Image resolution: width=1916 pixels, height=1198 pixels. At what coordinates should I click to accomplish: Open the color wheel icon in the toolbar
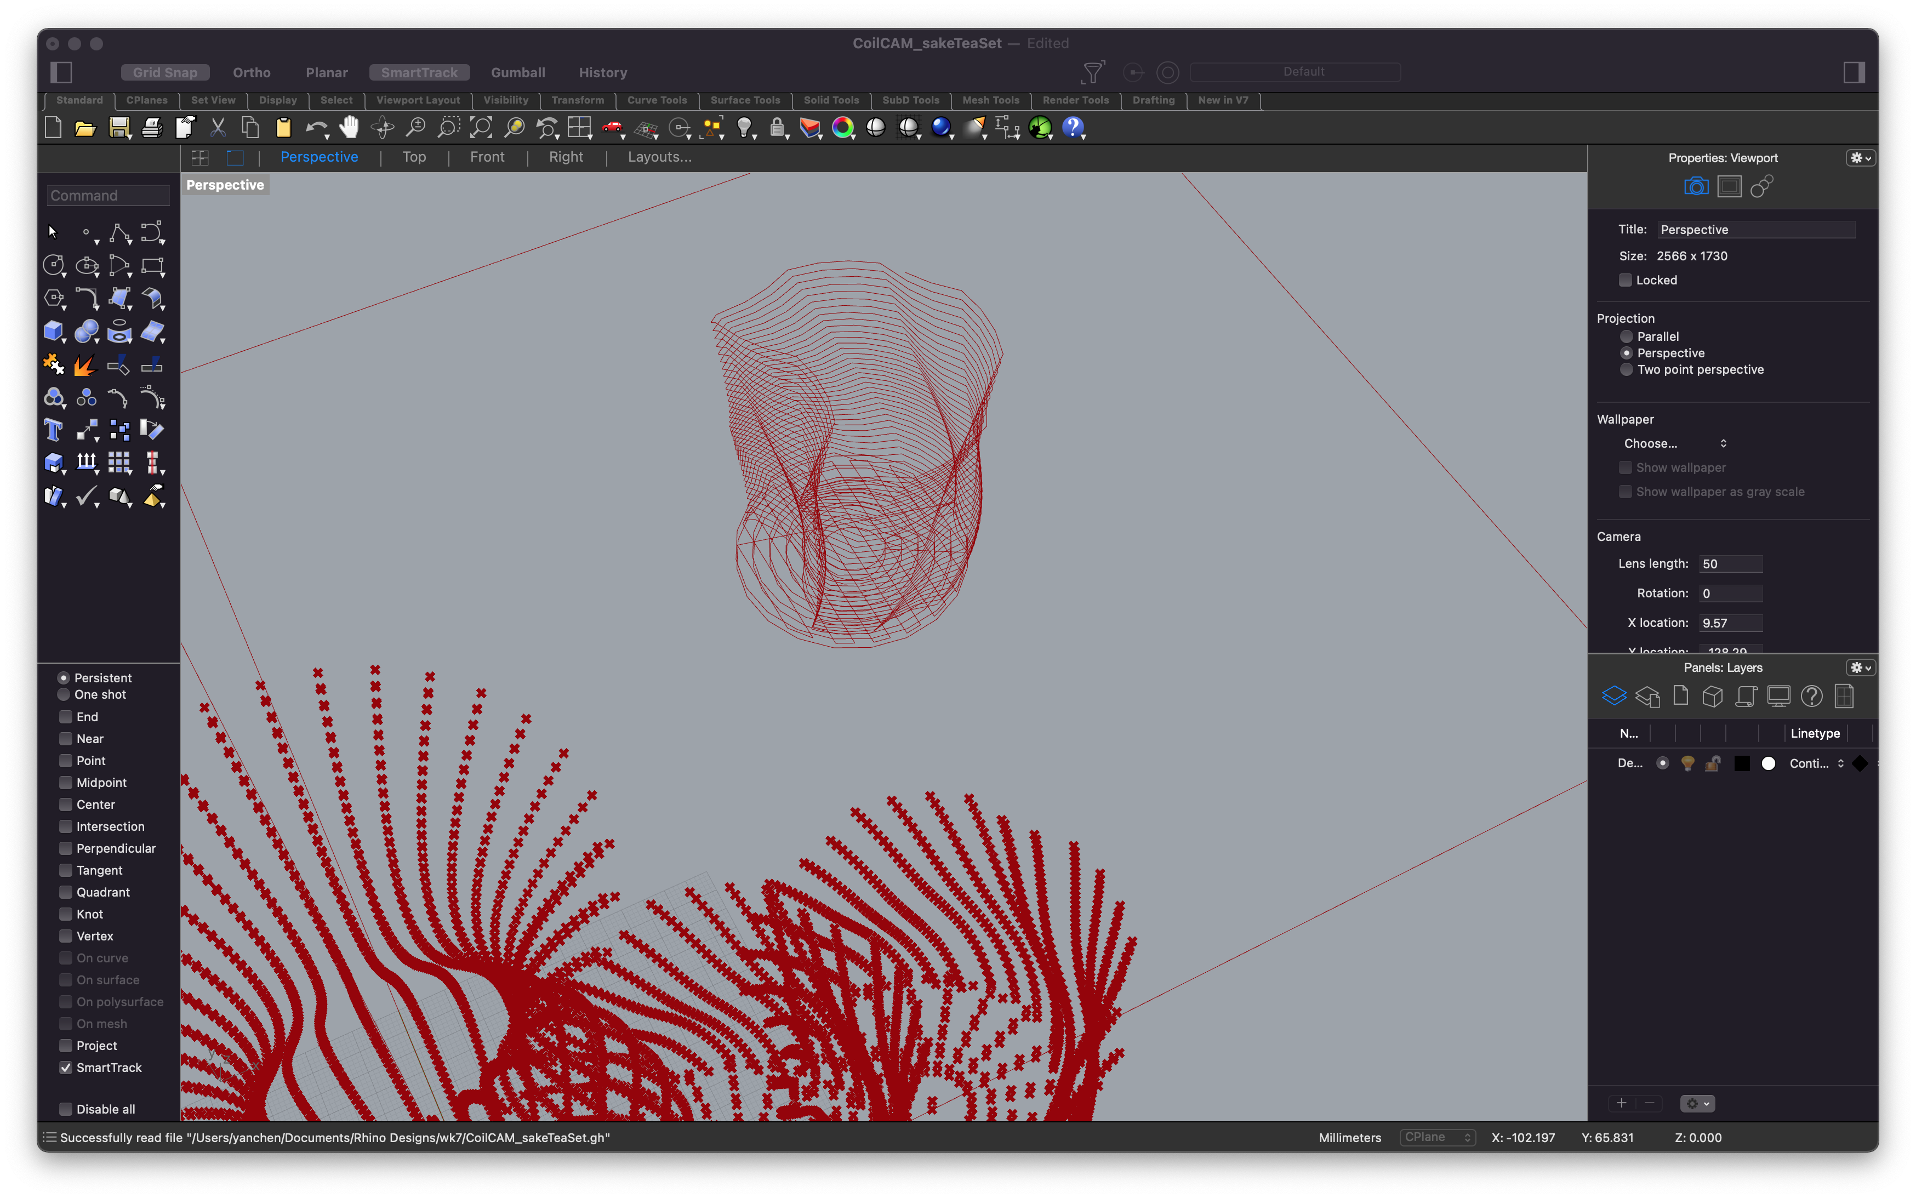(x=843, y=127)
